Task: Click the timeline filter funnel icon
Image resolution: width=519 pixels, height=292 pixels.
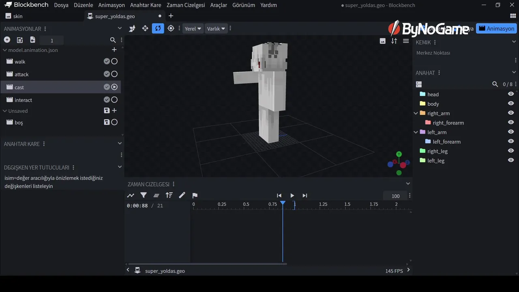Action: coord(144,195)
